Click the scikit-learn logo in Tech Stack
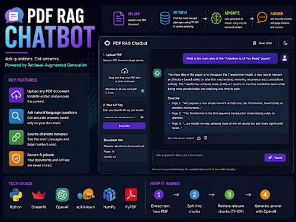 point(86,195)
